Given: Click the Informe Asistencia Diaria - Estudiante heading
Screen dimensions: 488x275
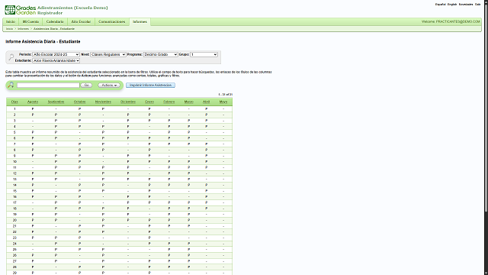Looking at the screenshot, I should (x=43, y=41).
